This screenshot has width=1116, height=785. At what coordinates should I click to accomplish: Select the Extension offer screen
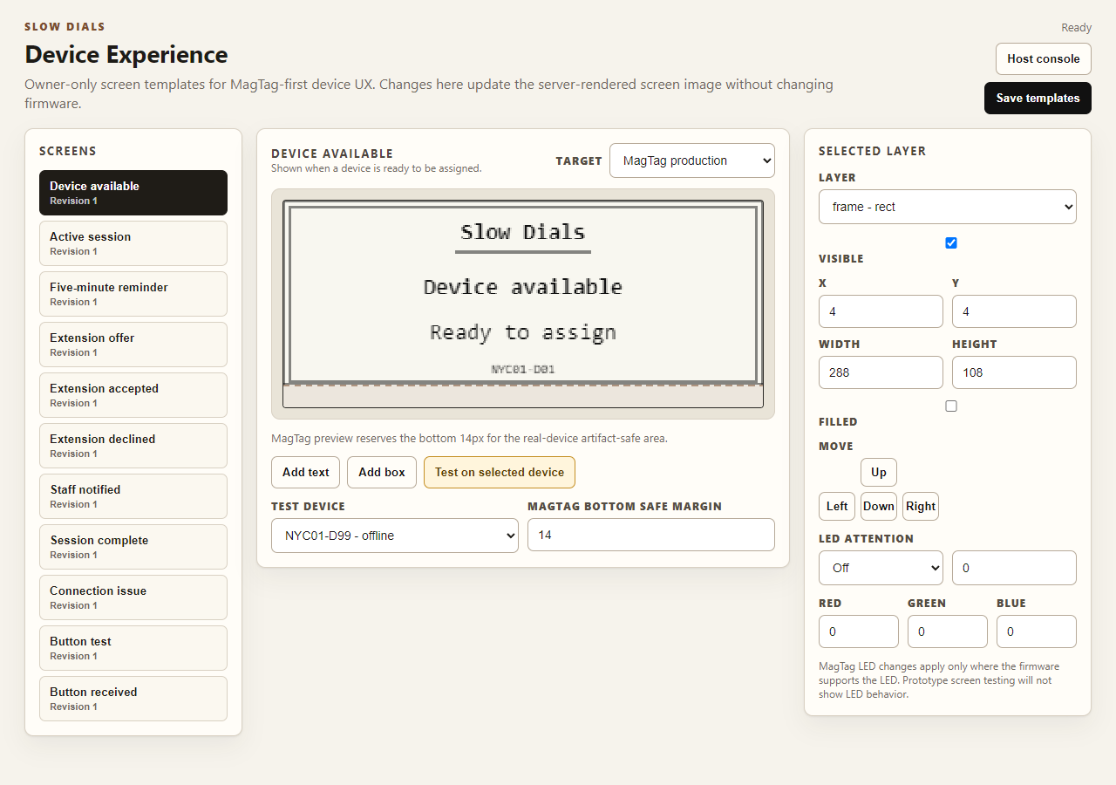coord(133,345)
